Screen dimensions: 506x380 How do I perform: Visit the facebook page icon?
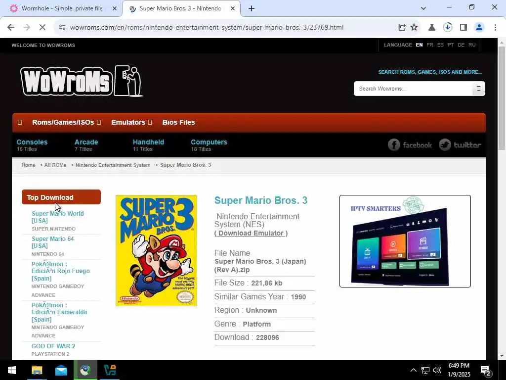(x=410, y=145)
